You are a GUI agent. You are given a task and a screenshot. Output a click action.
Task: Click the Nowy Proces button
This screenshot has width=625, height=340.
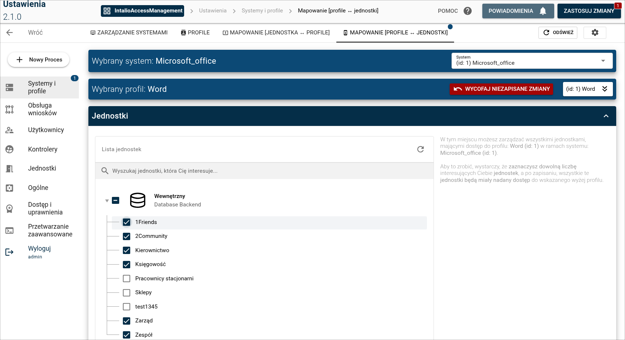point(39,60)
